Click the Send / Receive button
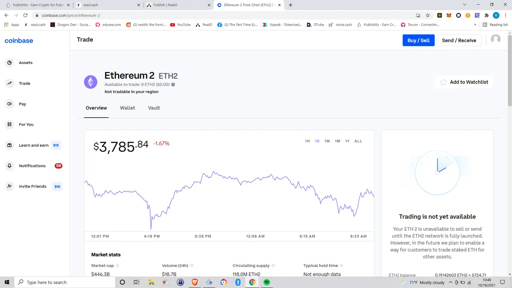This screenshot has width=512, height=288. pos(459,40)
